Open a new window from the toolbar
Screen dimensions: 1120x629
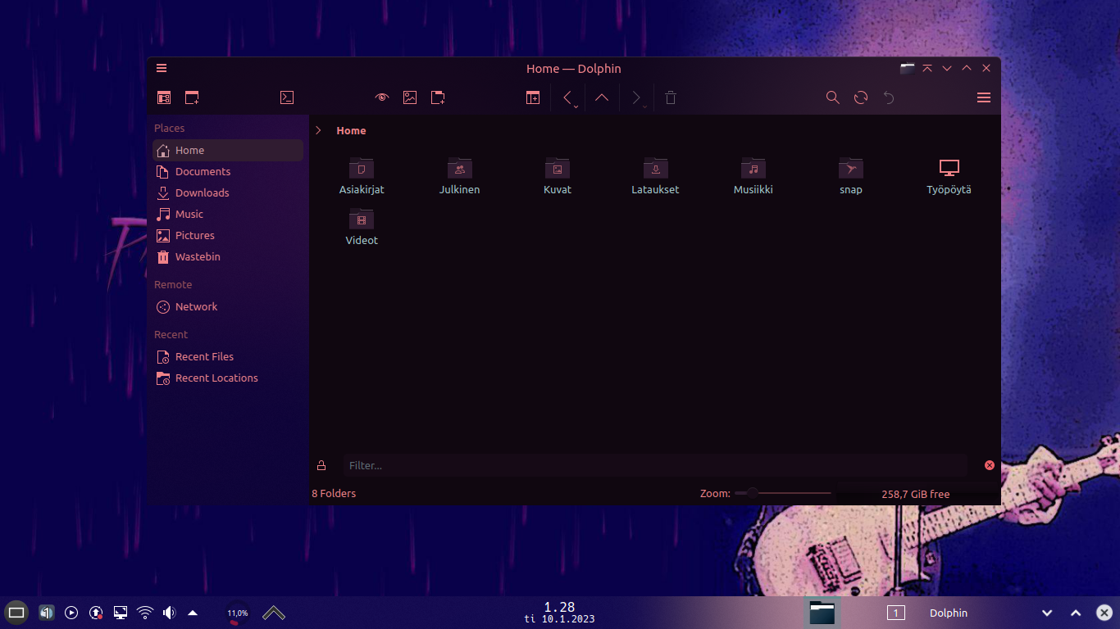(192, 97)
